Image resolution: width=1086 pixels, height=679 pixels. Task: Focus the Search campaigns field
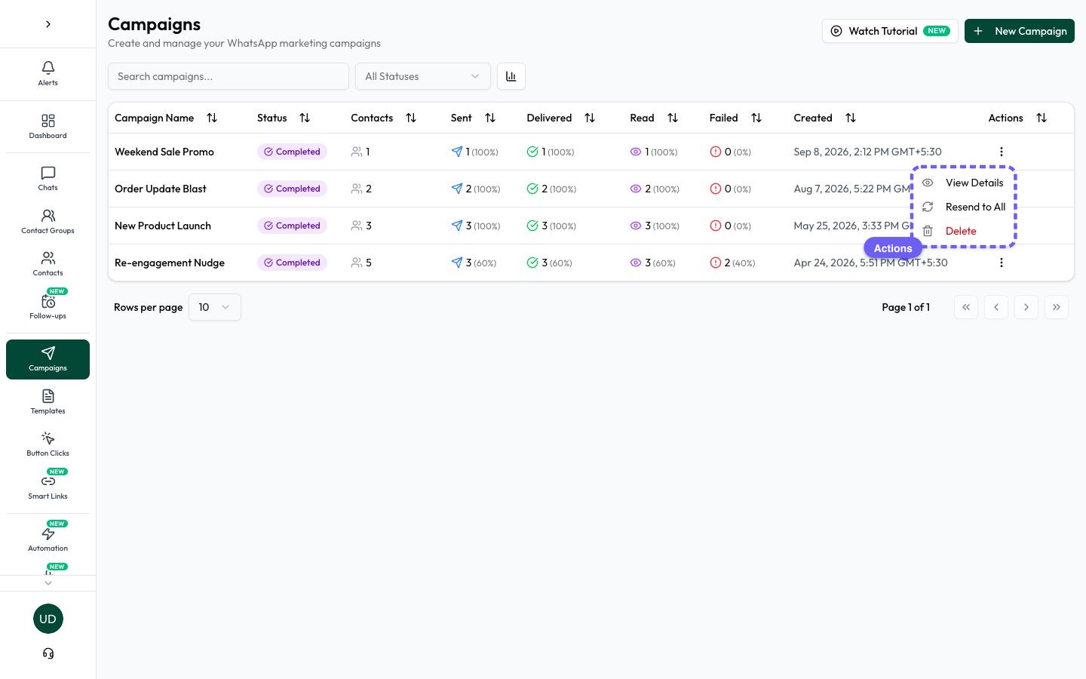coord(229,76)
